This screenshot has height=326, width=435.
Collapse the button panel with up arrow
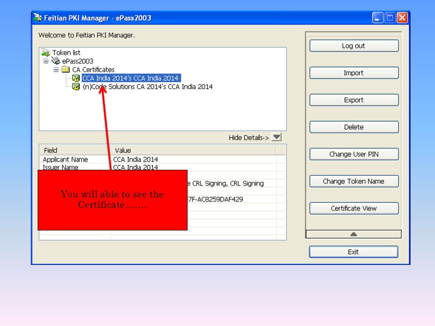click(353, 234)
